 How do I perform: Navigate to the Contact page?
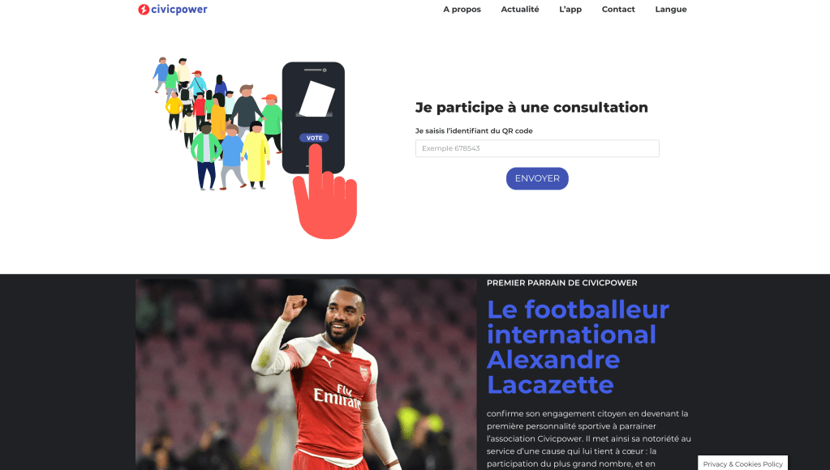pos(618,9)
